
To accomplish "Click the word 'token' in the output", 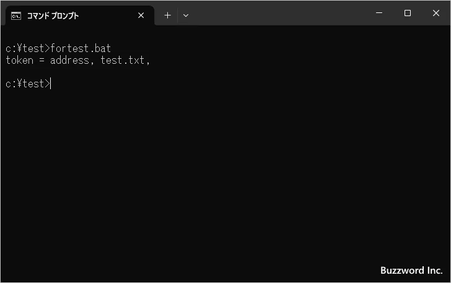I will tap(19, 60).
